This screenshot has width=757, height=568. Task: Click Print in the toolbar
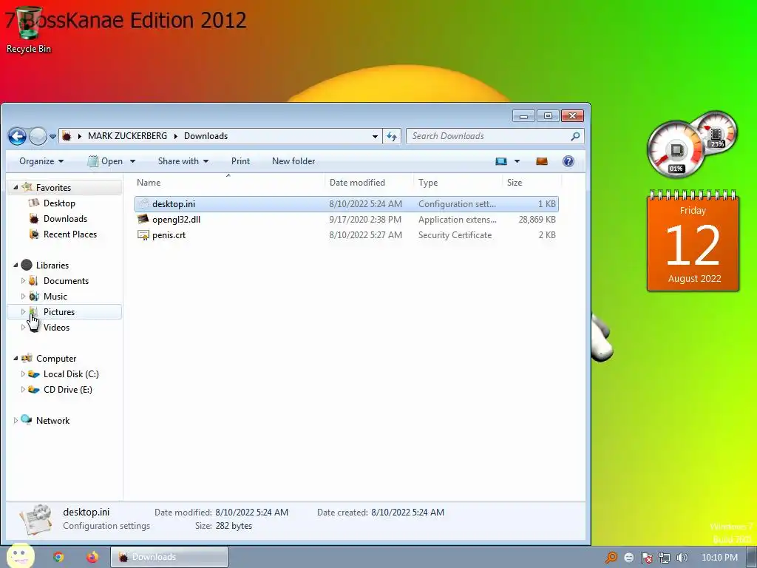tap(240, 160)
